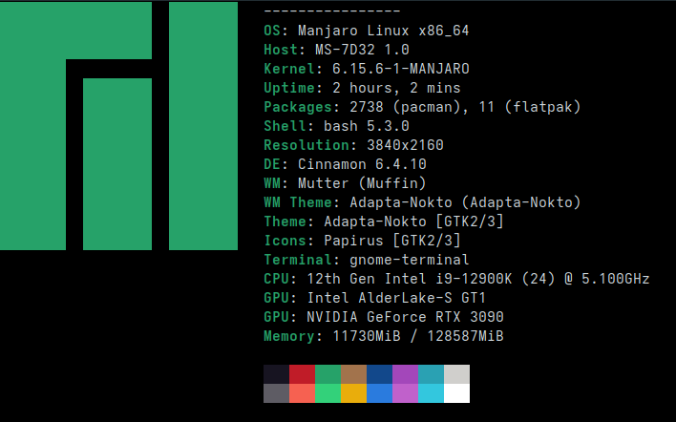Click the dark red color block
676x422 pixels.
[x=303, y=374]
